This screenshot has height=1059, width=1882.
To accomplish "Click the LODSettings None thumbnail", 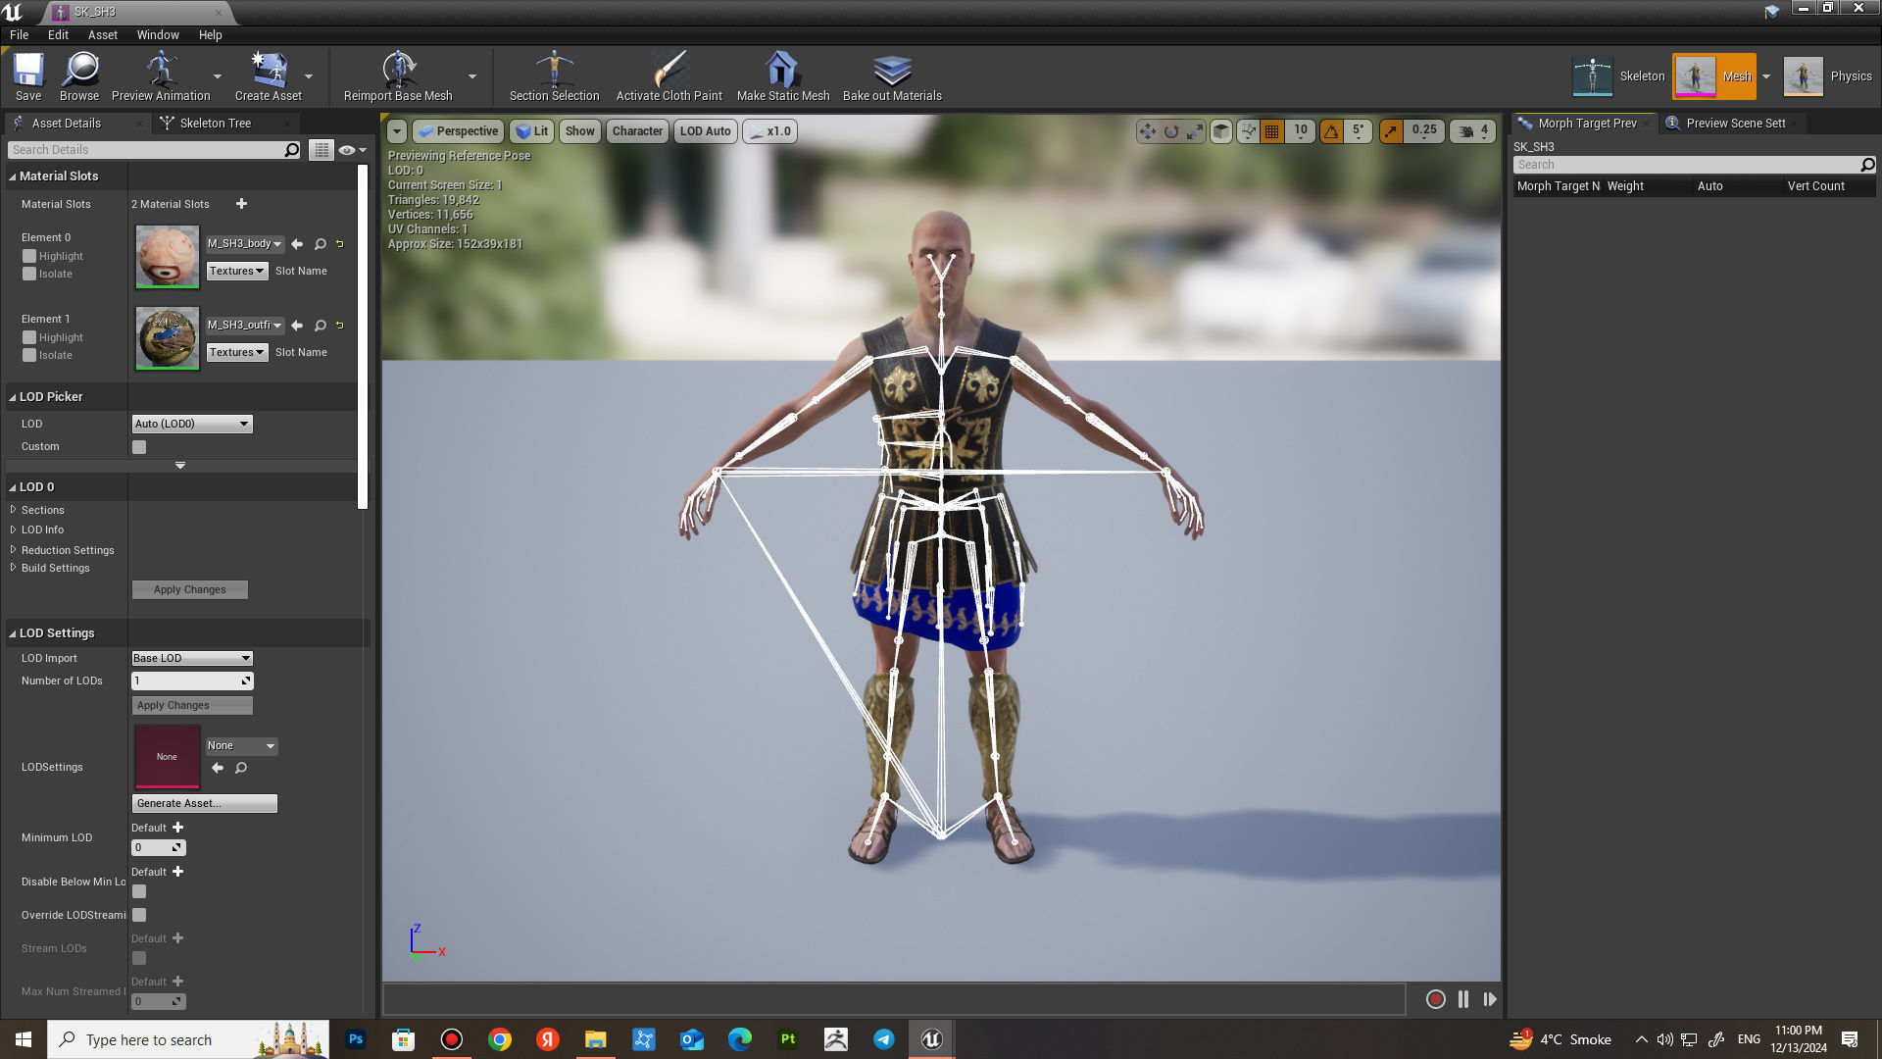I will coord(167,757).
